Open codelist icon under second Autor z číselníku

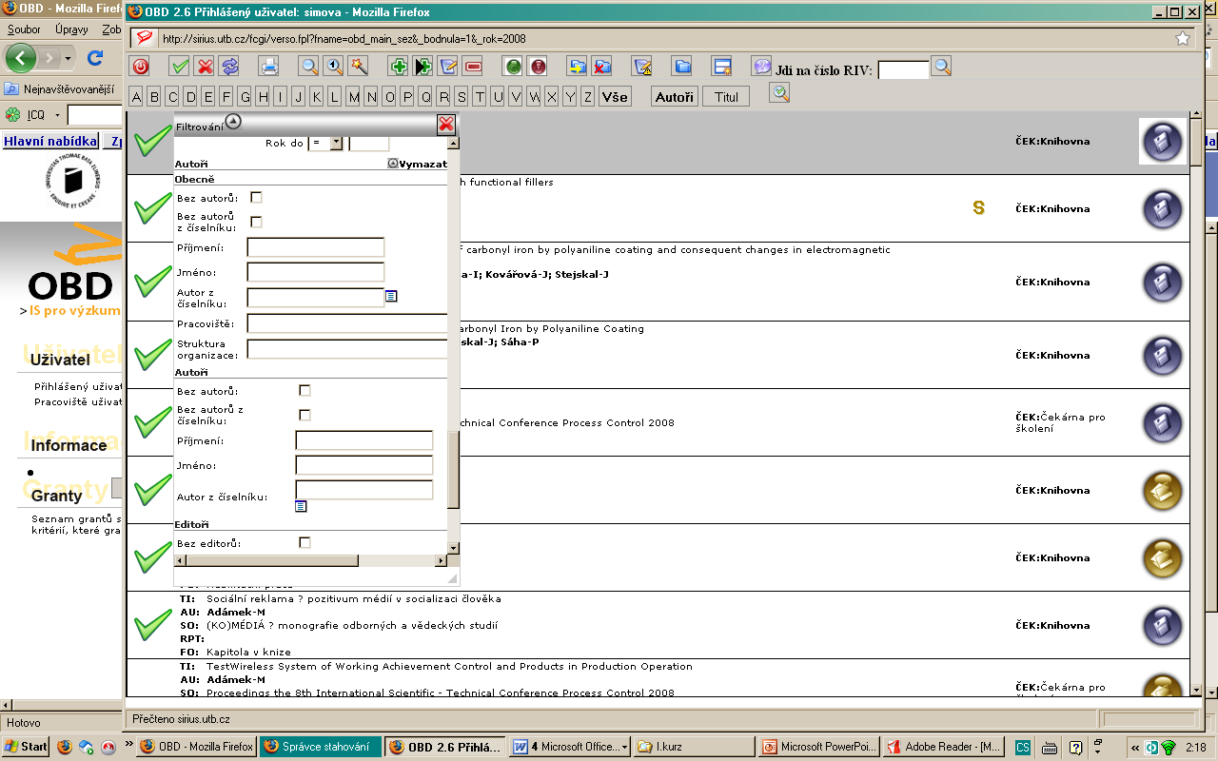click(301, 506)
